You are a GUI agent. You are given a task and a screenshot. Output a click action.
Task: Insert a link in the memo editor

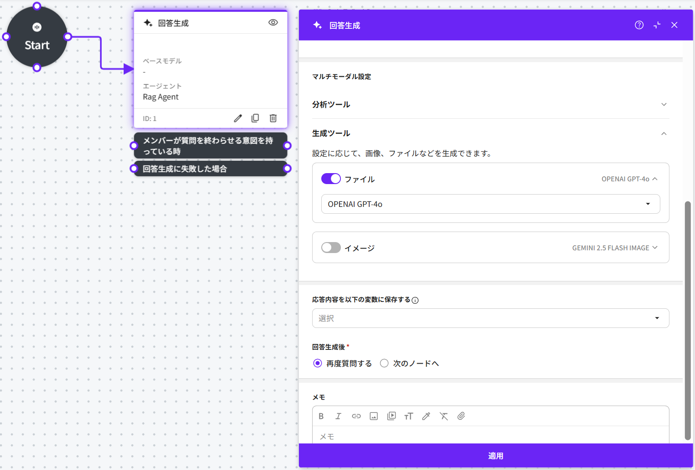tap(356, 416)
